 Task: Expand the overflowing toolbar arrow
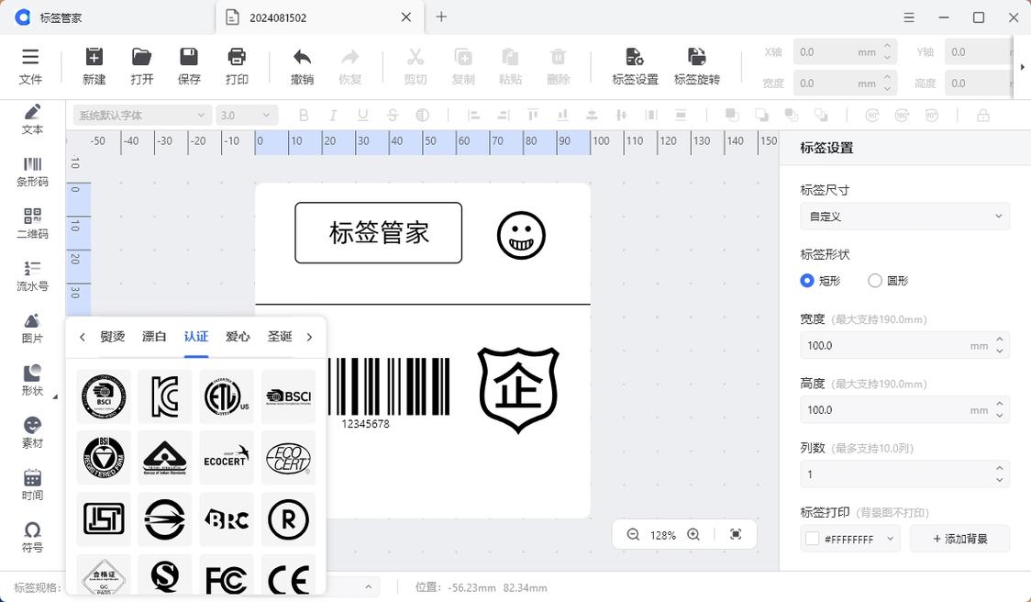point(1023,66)
